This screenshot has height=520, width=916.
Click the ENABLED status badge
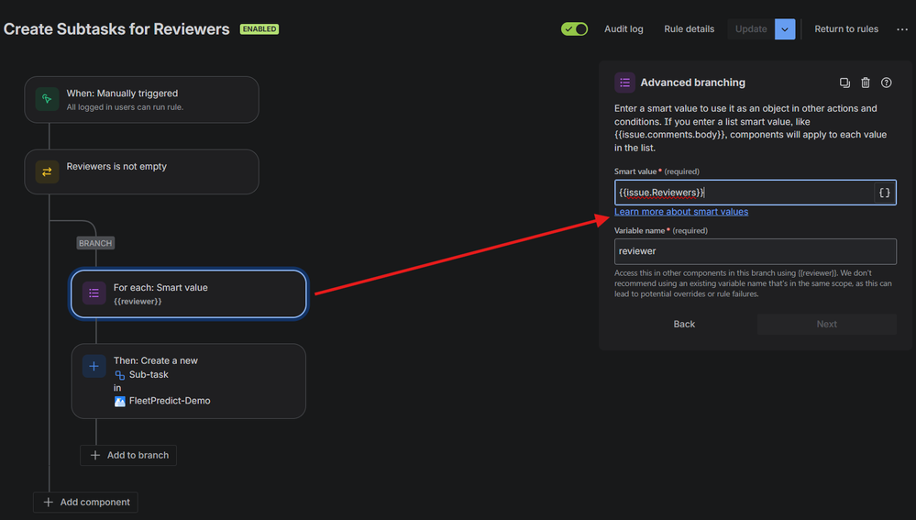(x=259, y=29)
